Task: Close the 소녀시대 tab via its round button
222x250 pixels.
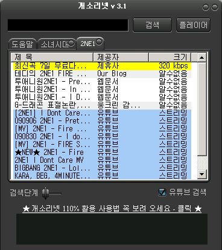Action: pyautogui.click(x=71, y=43)
